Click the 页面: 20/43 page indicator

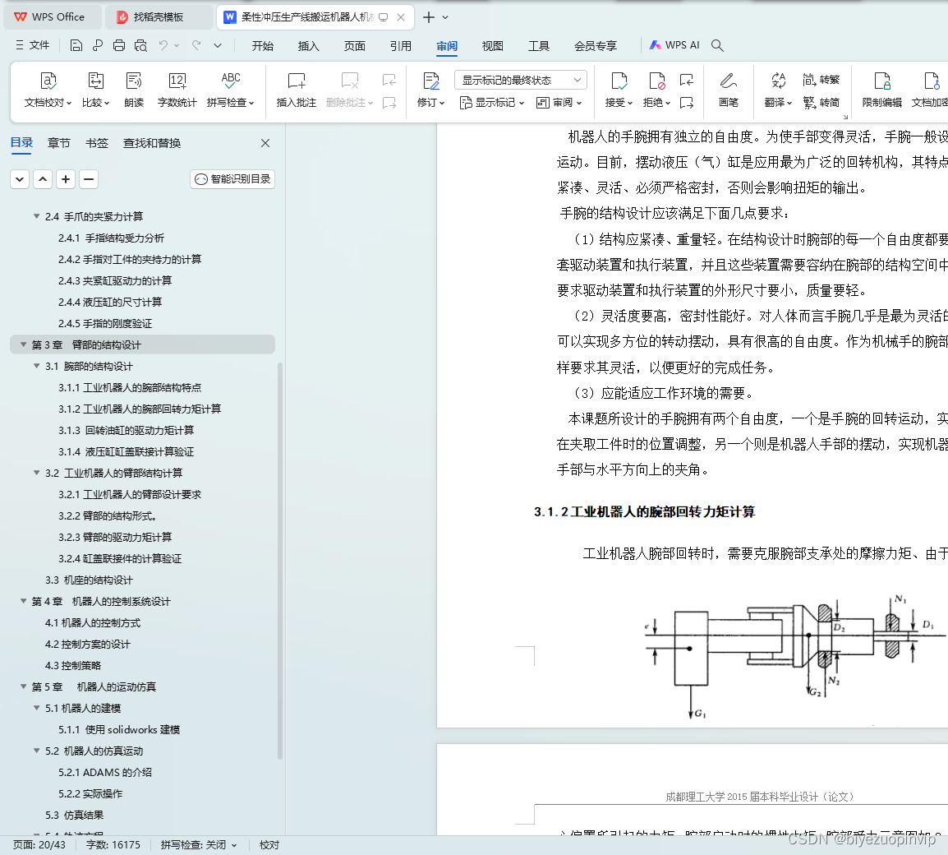tap(39, 844)
